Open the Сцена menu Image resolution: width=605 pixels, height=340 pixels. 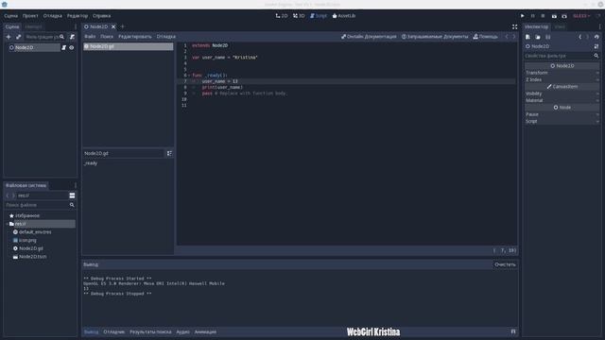(x=10, y=16)
